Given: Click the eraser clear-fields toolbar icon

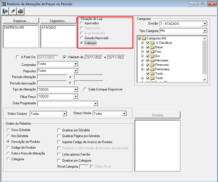Looking at the screenshot, I should [x=13, y=11].
